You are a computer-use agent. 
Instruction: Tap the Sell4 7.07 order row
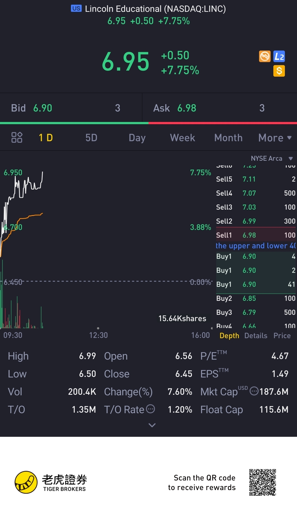[x=256, y=193]
